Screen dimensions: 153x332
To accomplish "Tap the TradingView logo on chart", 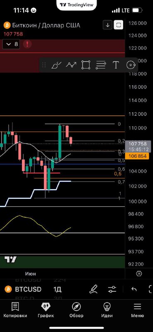I will click(x=10, y=259).
